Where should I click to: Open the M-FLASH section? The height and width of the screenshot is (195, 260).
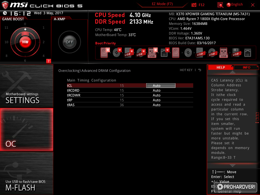(26, 173)
